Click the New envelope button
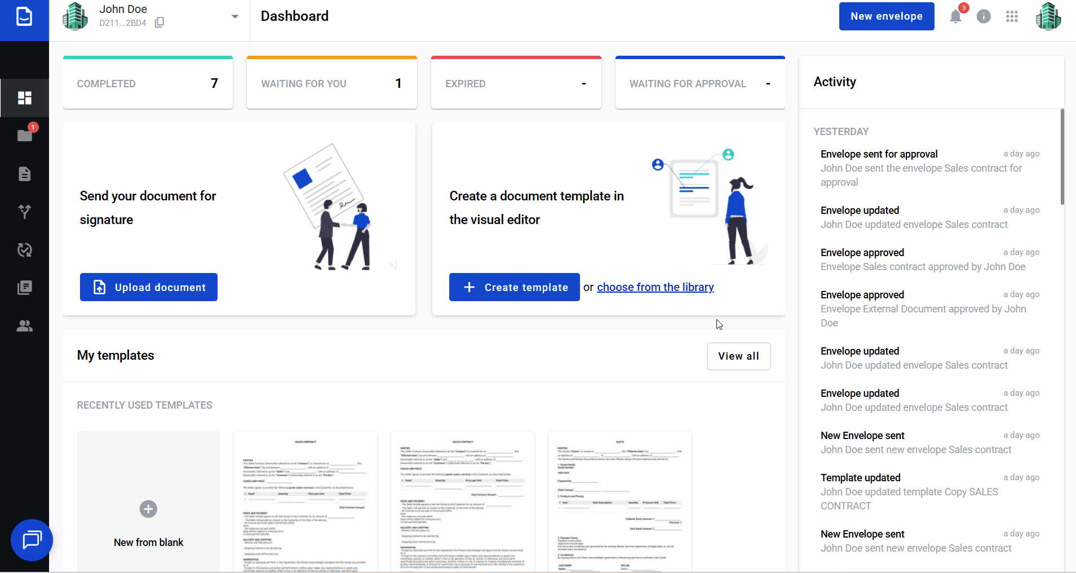Viewport: 1076px width, 573px height. click(x=886, y=16)
